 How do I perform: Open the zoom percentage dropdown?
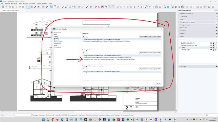[x=217, y=115]
